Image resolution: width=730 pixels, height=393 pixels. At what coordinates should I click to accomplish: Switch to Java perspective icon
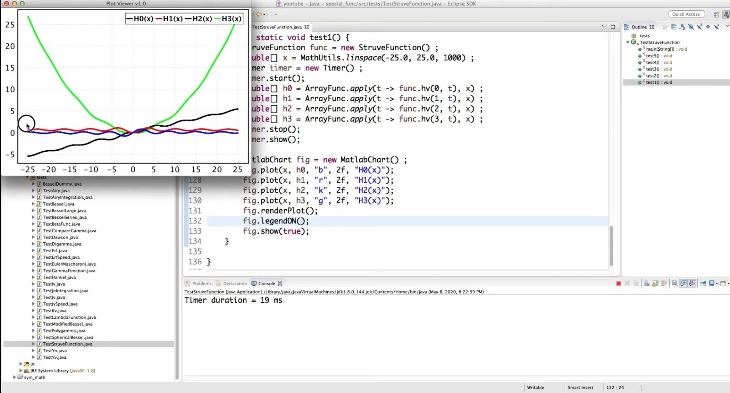727,14
